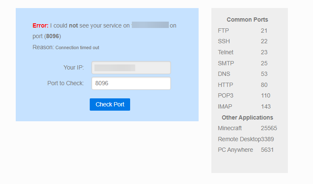313x184 pixels.
Task: Click the Common Ports heading
Action: point(247,20)
